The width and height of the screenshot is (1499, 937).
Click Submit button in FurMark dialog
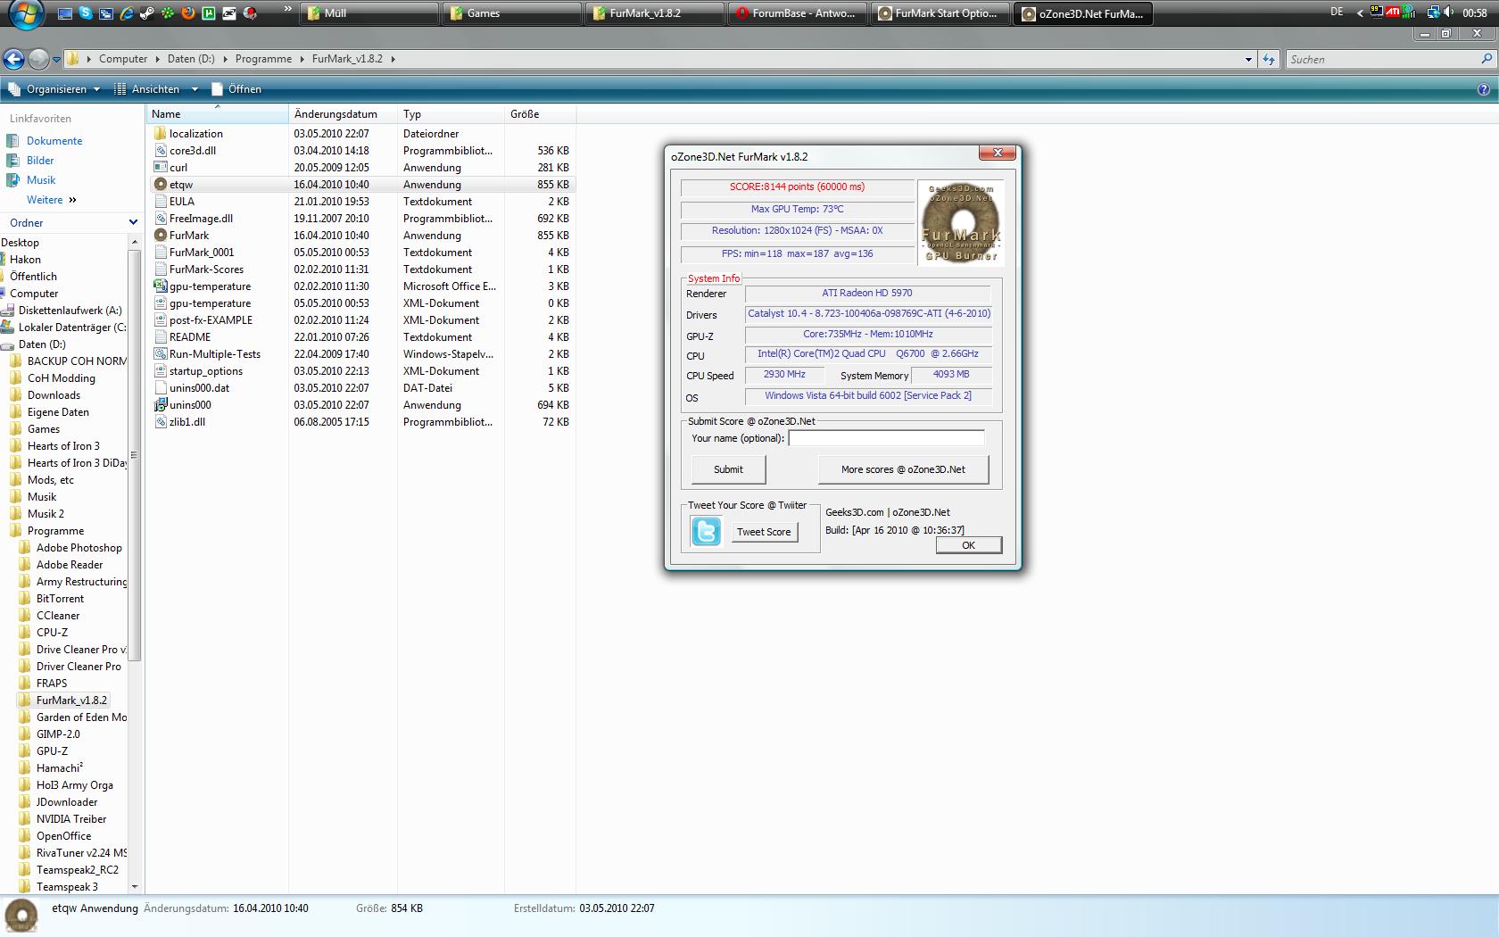728,469
